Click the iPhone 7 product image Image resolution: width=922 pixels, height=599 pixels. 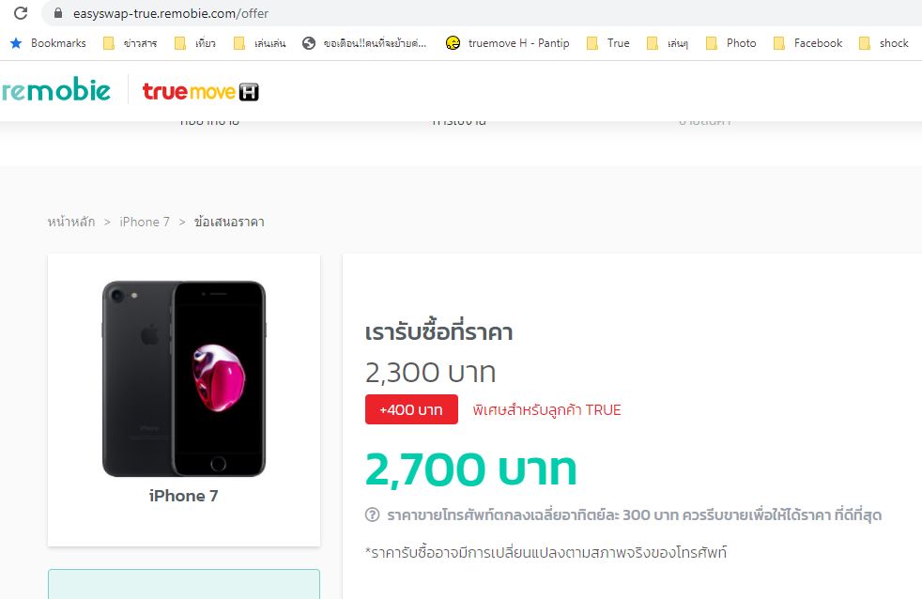184,378
